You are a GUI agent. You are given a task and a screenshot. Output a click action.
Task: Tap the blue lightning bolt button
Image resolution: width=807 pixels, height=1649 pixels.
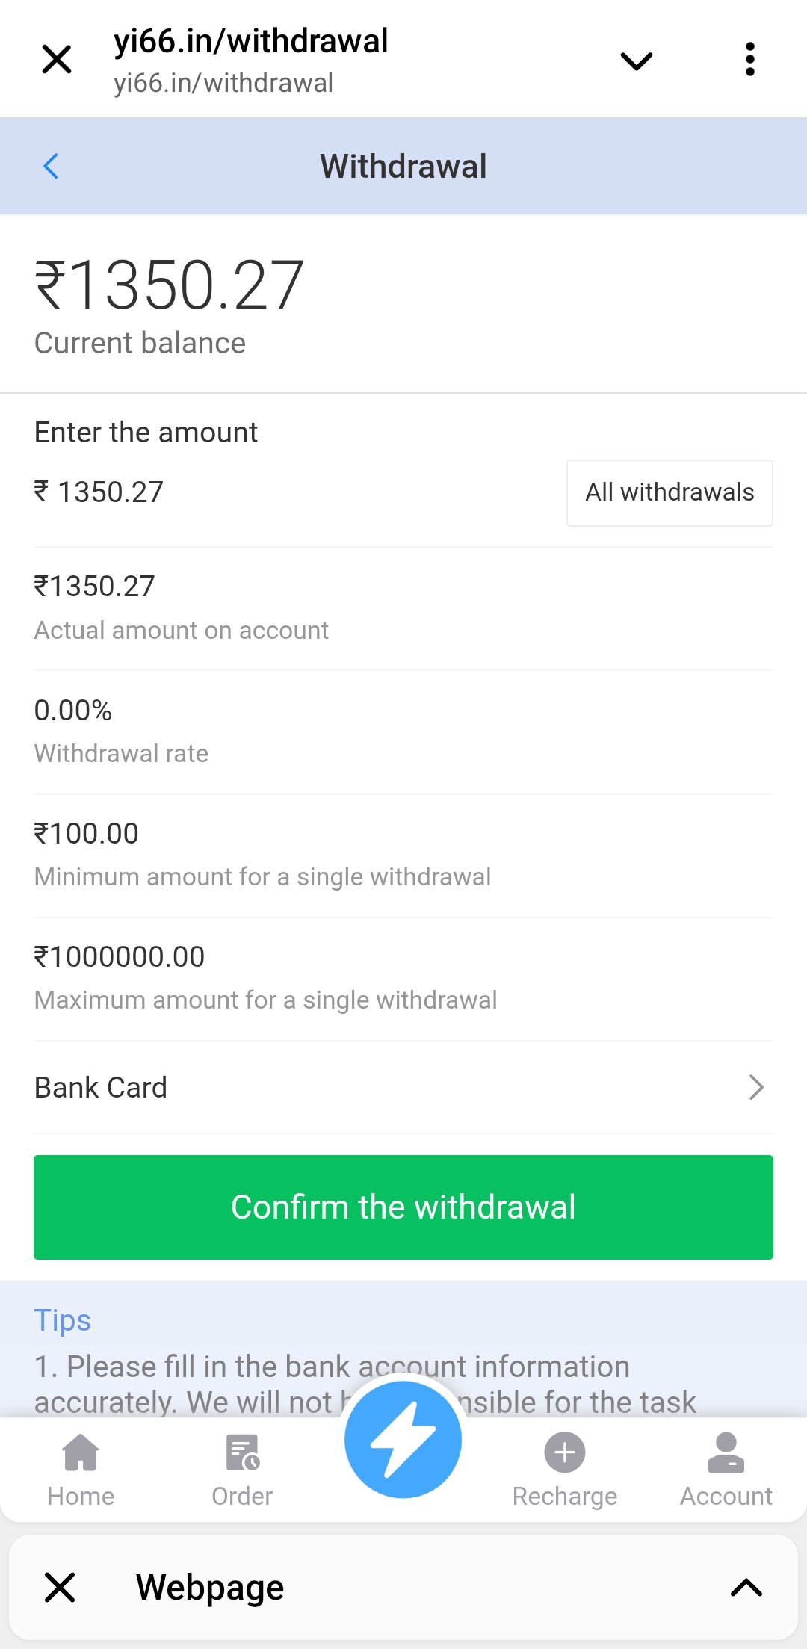403,1439
